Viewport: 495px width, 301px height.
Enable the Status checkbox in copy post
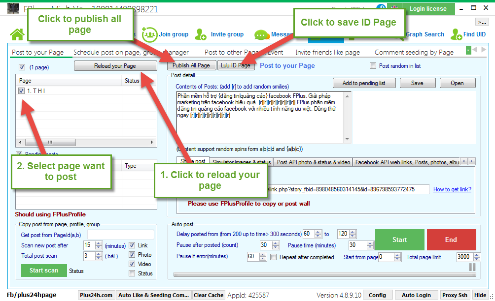coord(132,273)
